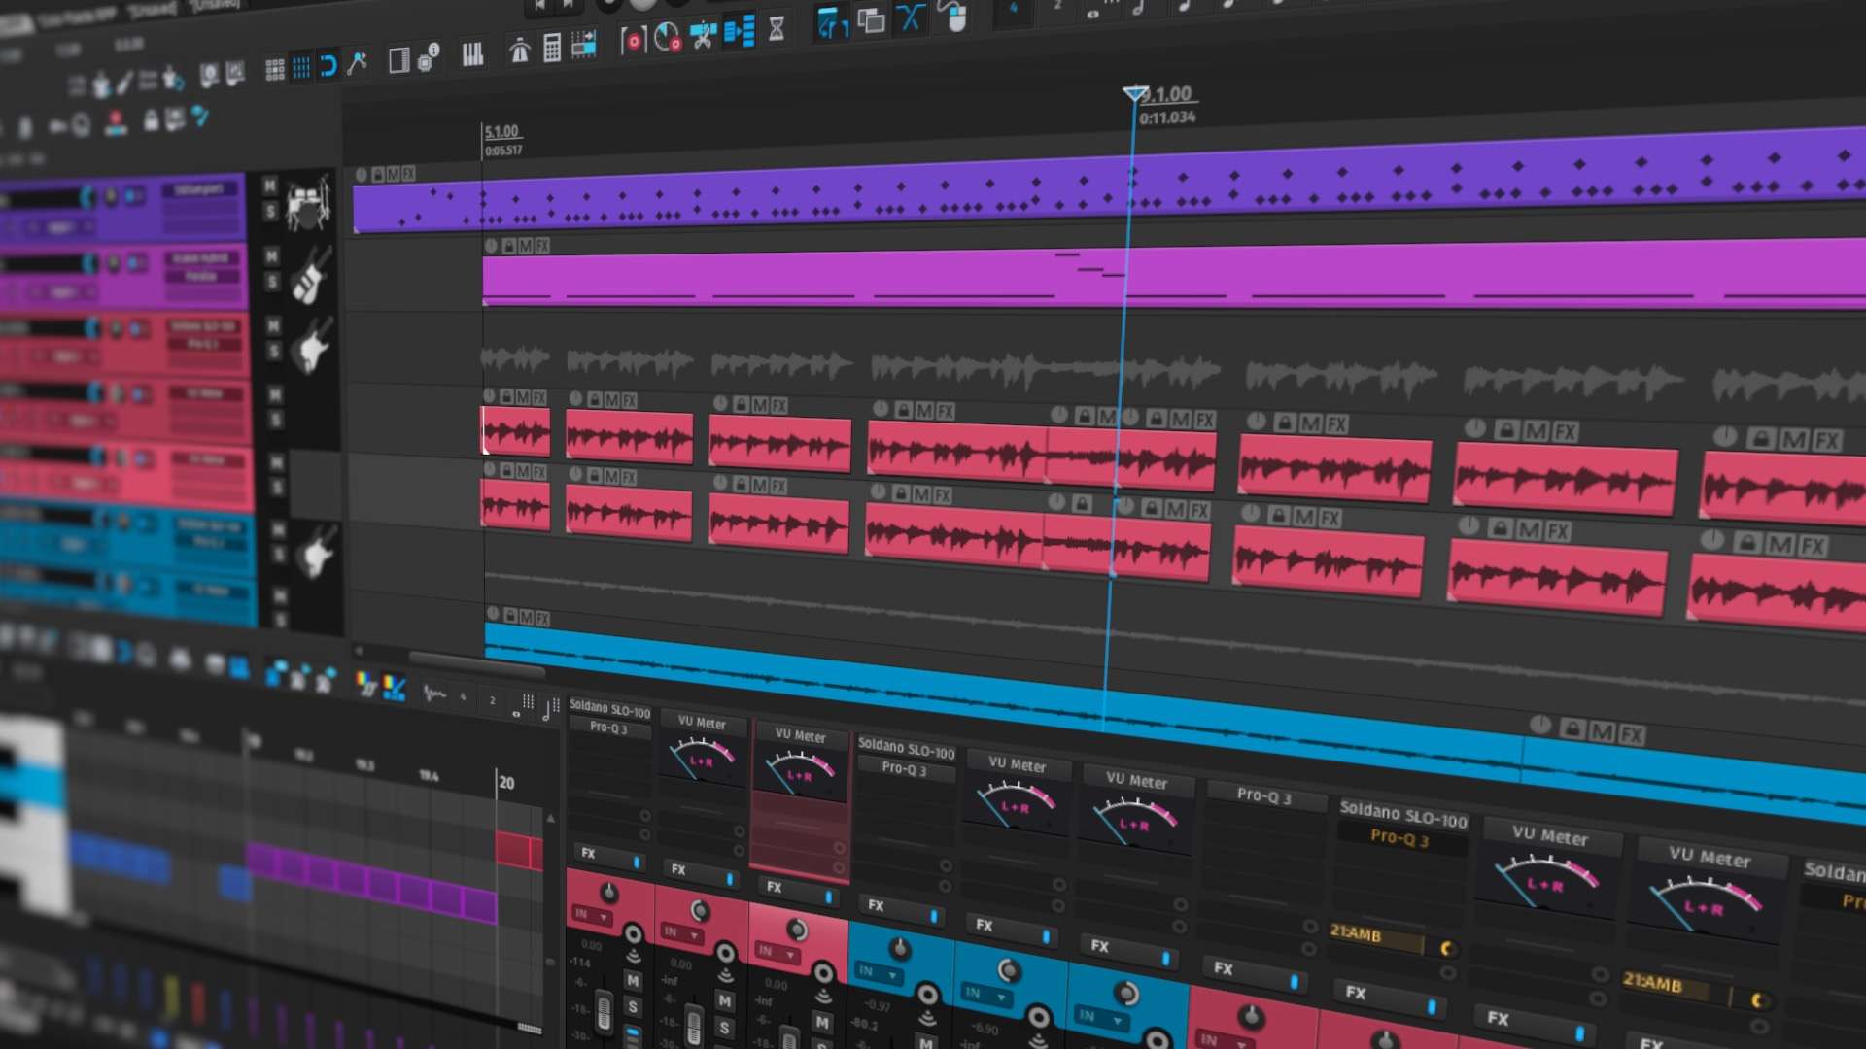The image size is (1866, 1049).
Task: Select the scissors split tool icon
Action: pos(702,36)
